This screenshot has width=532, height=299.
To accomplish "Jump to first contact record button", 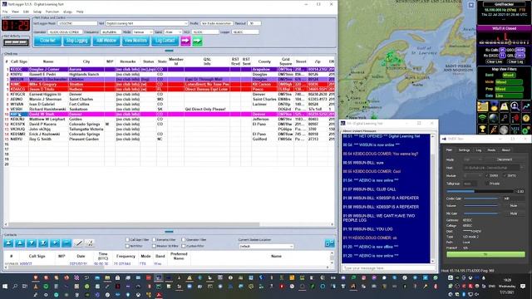I will click(x=8, y=243).
